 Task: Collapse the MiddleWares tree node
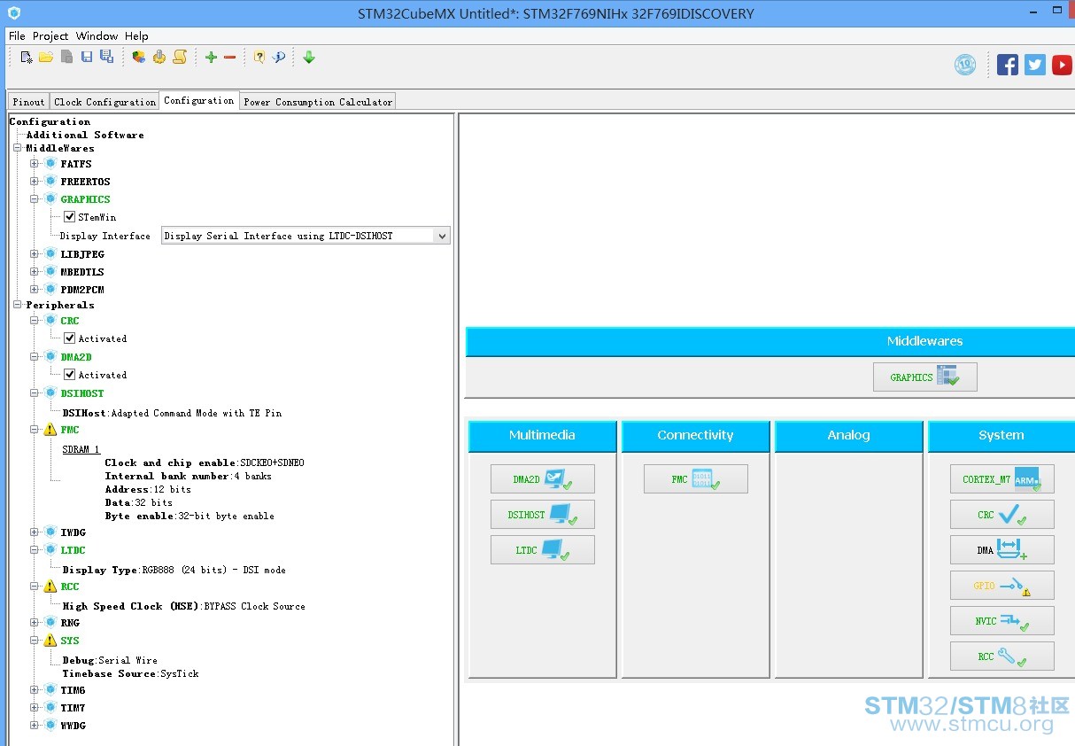[17, 148]
